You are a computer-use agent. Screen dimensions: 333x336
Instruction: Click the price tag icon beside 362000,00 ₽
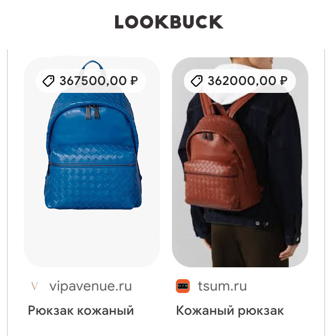point(197,81)
